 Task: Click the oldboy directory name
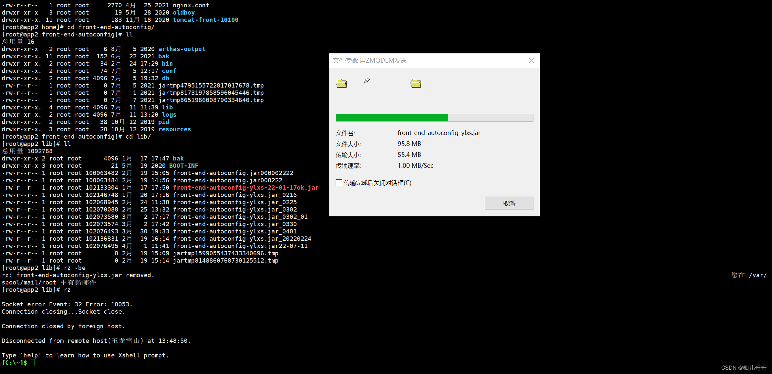pos(184,13)
